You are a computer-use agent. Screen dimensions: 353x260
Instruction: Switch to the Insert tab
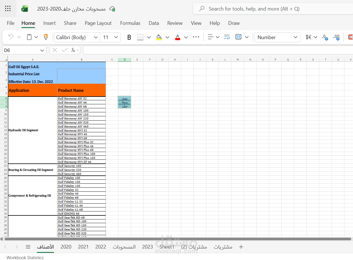[x=50, y=23]
